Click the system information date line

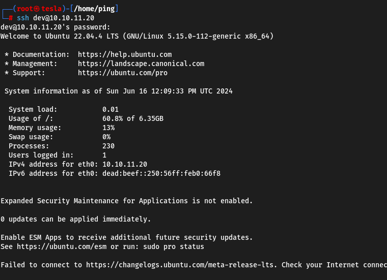(119, 91)
